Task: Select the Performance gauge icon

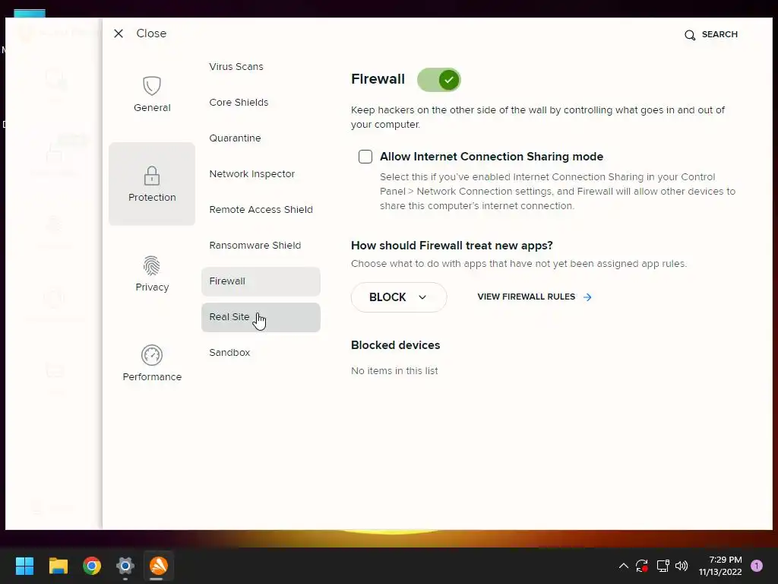Action: pos(152,355)
